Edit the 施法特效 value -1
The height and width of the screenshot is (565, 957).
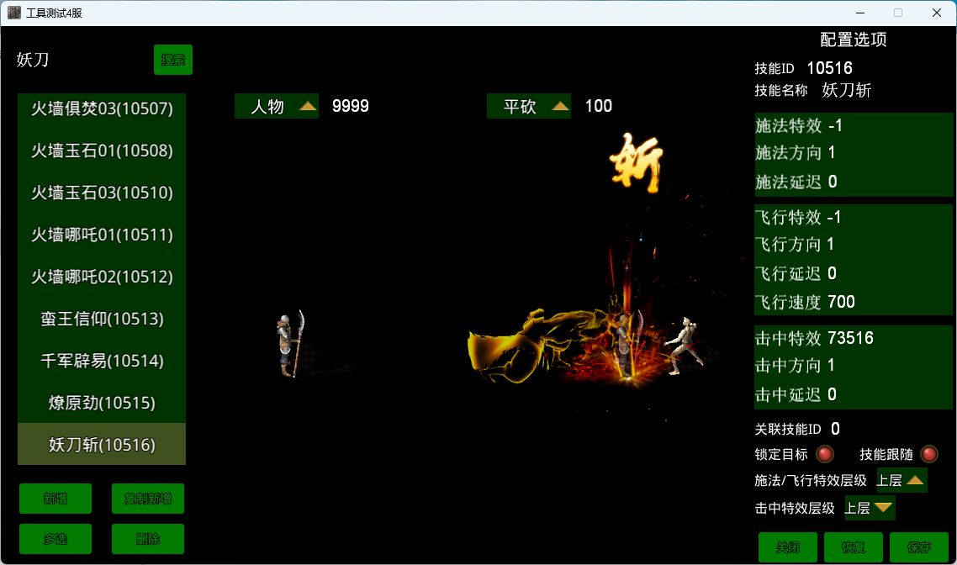coord(836,125)
